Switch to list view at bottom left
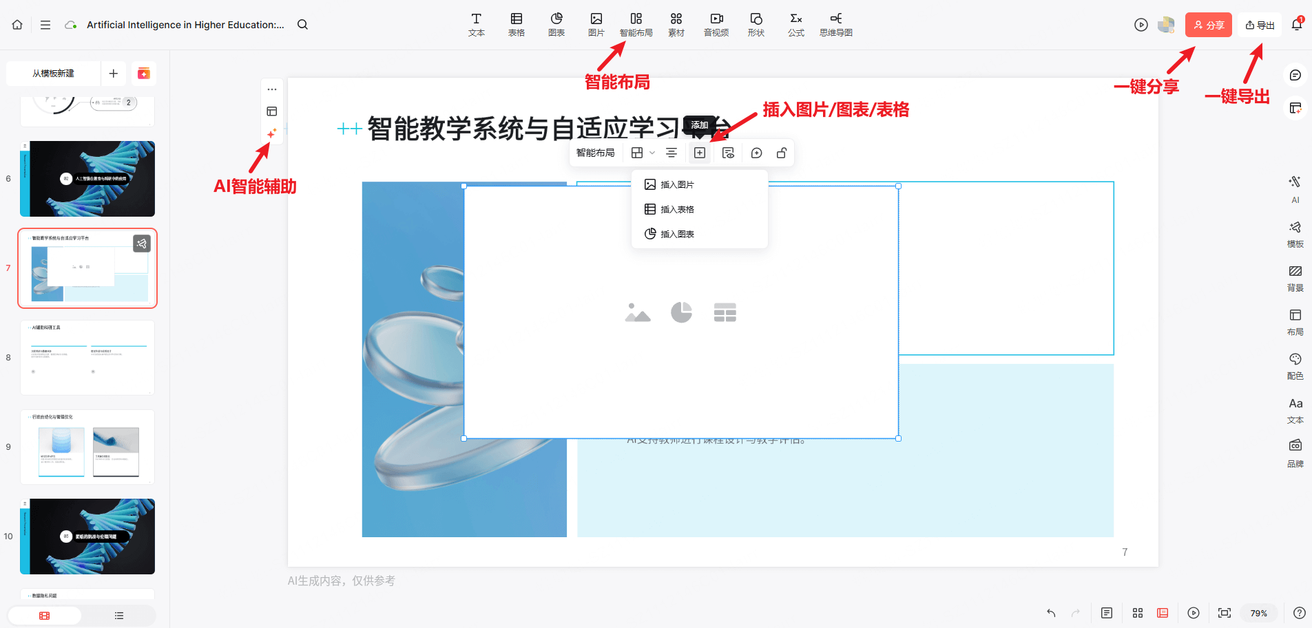 (118, 615)
